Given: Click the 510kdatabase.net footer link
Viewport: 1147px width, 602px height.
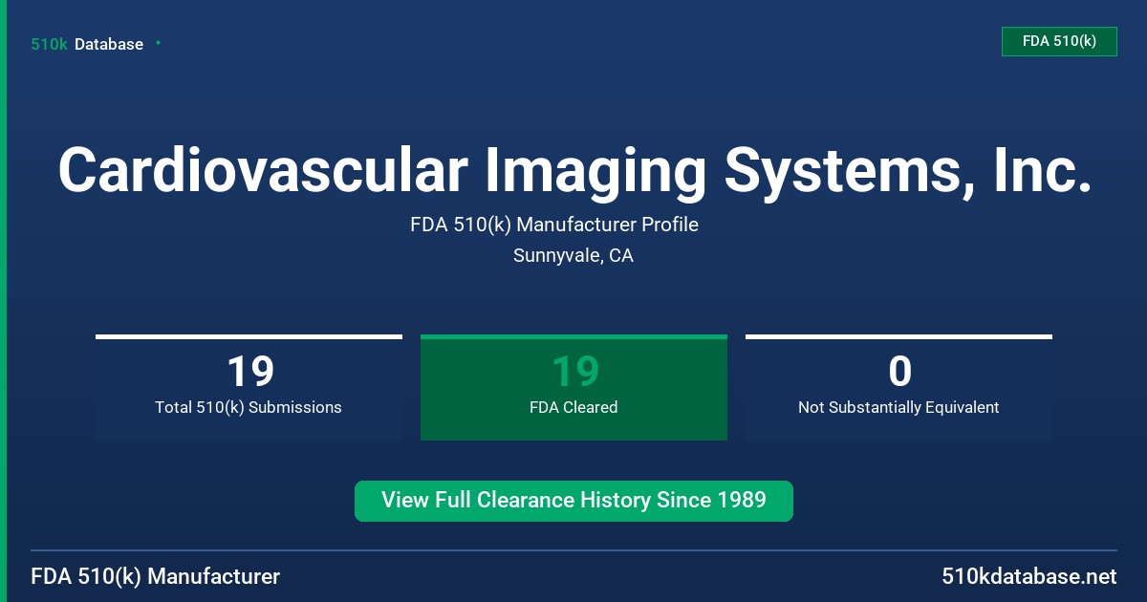Looking at the screenshot, I should pos(1028,576).
